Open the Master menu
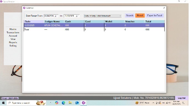Viewport: 190px width, 107px height. (x=13, y=29)
